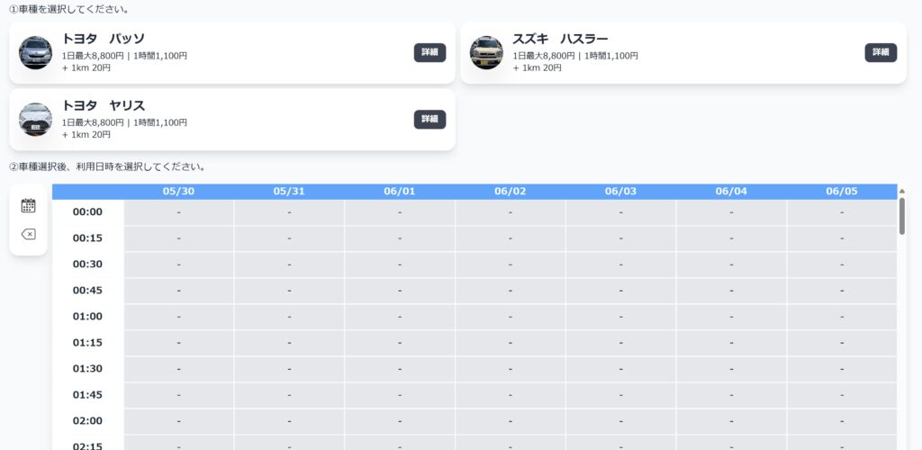Image resolution: width=922 pixels, height=450 pixels.
Task: Click the scrollbar up arrow of schedule
Action: pos(902,191)
